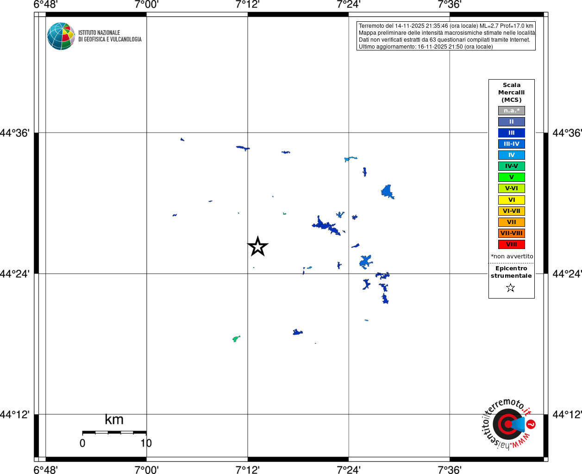Click the red question mark circle

pos(531,424)
